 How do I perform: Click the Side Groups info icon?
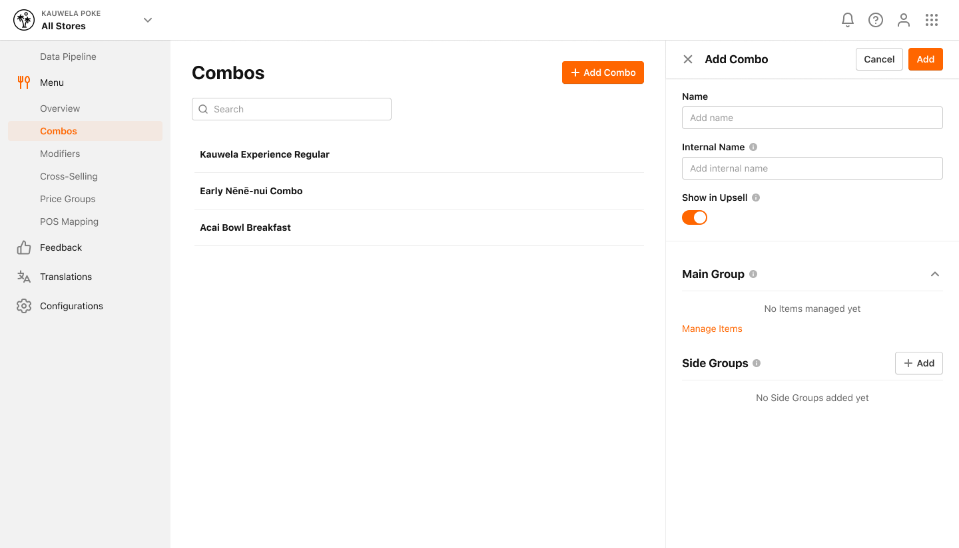tap(757, 363)
